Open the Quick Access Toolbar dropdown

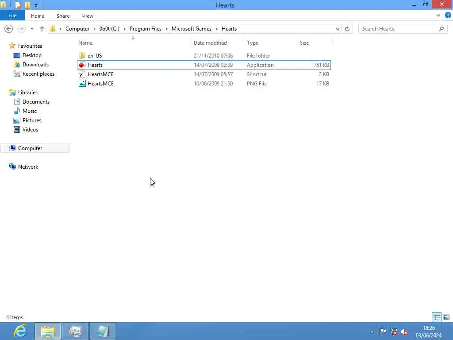[x=36, y=5]
